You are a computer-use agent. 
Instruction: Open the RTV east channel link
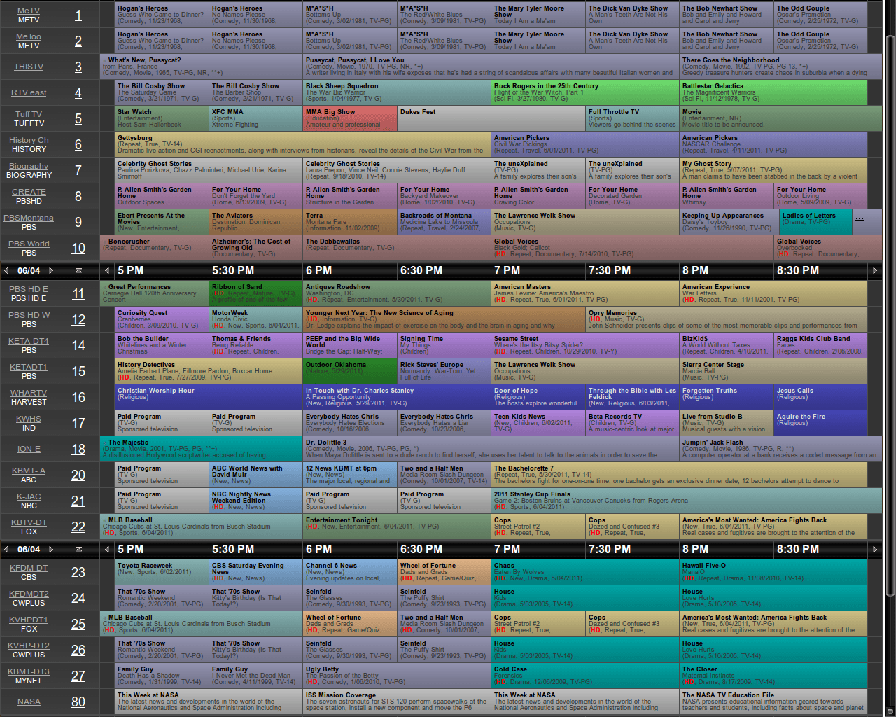[x=29, y=92]
